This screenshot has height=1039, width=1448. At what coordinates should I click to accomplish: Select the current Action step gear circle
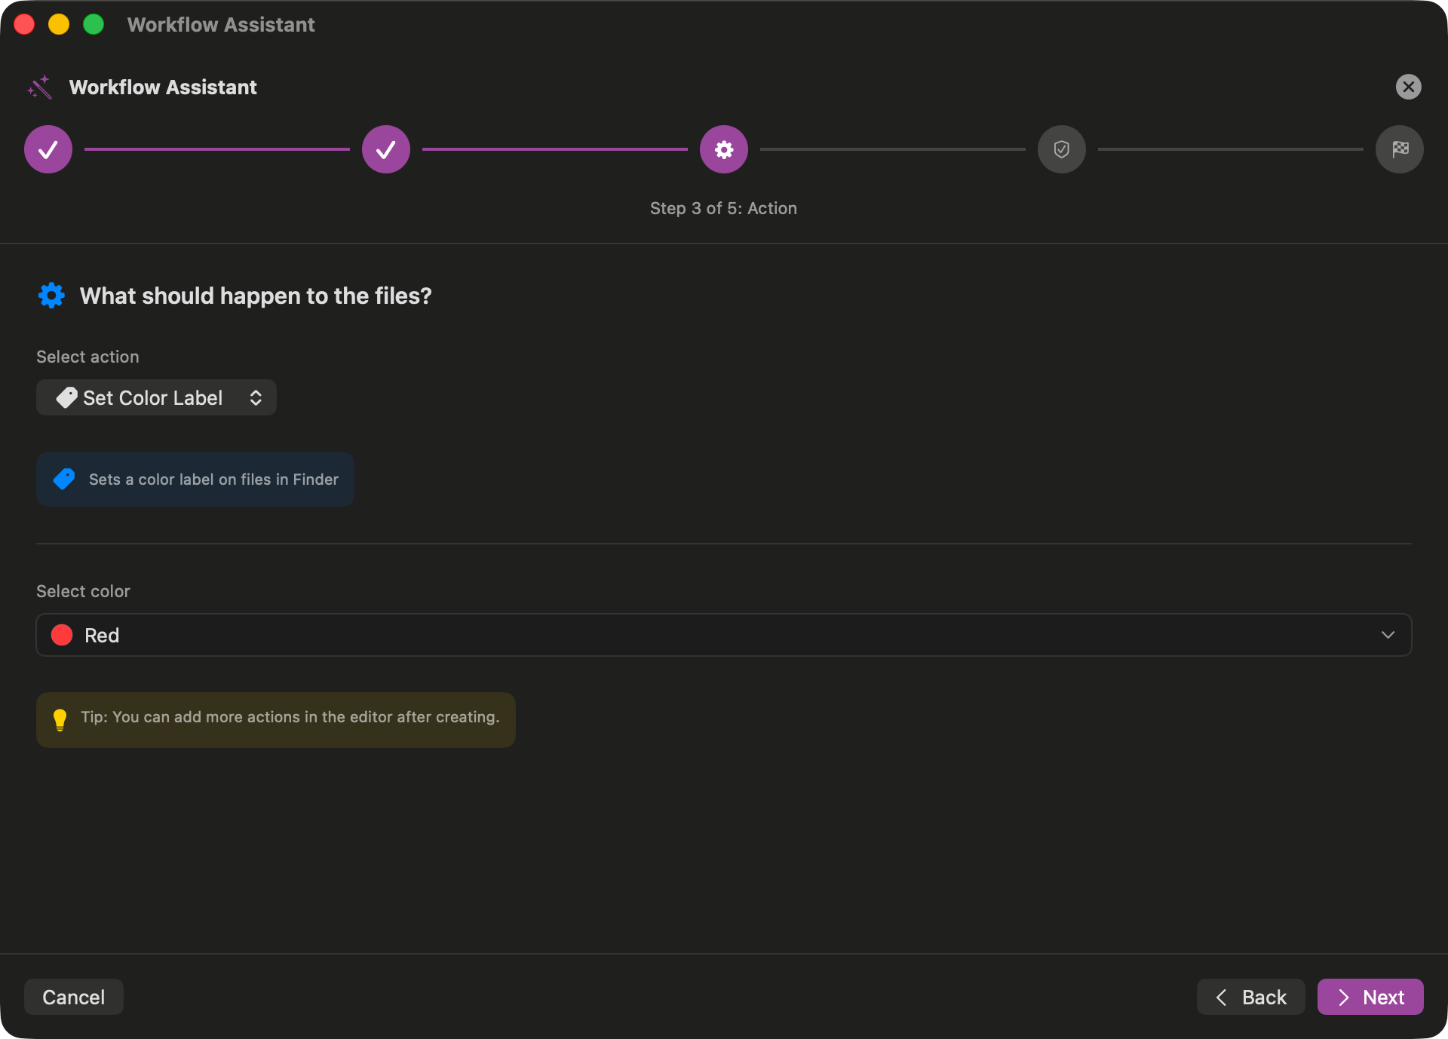click(724, 149)
